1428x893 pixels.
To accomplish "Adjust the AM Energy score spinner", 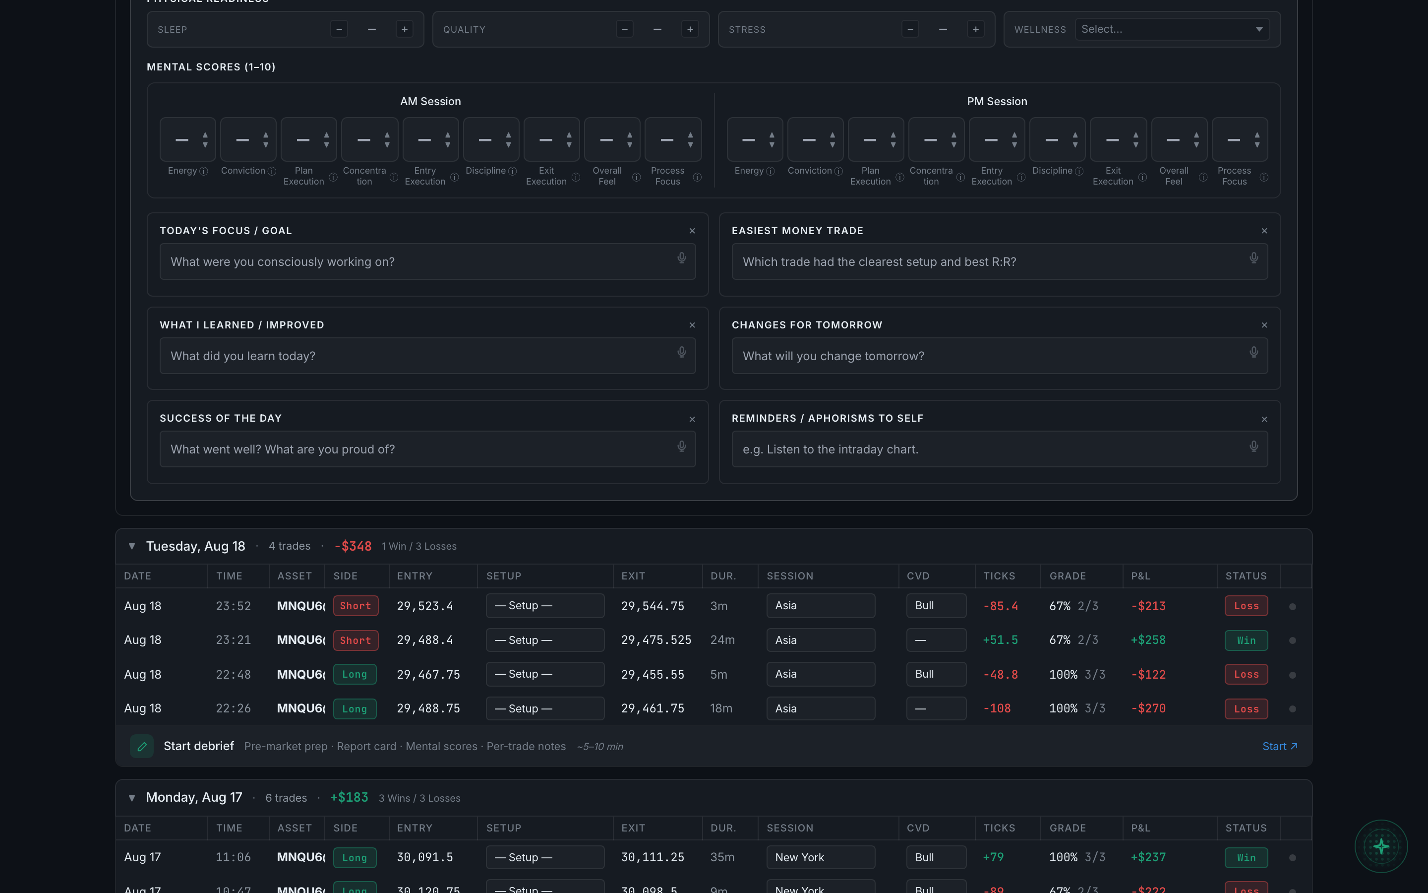I will tap(205, 140).
